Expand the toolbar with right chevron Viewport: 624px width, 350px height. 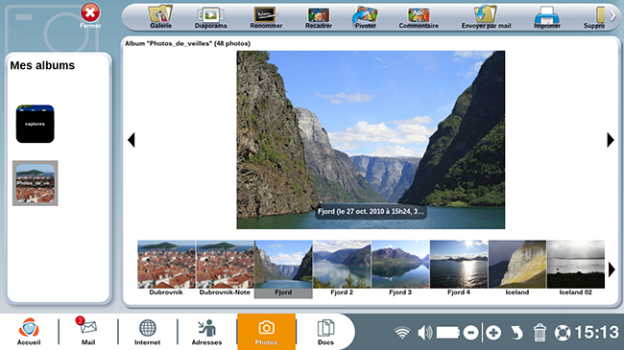coord(612,16)
